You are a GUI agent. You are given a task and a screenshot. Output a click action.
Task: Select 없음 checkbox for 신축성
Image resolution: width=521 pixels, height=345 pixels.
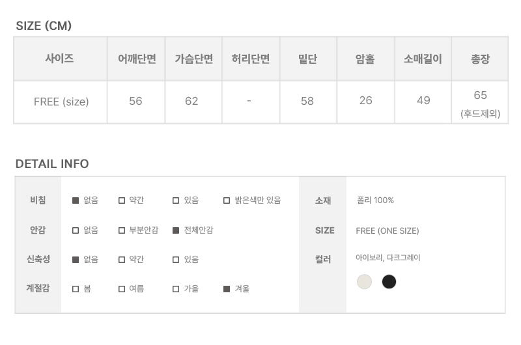[x=76, y=260]
